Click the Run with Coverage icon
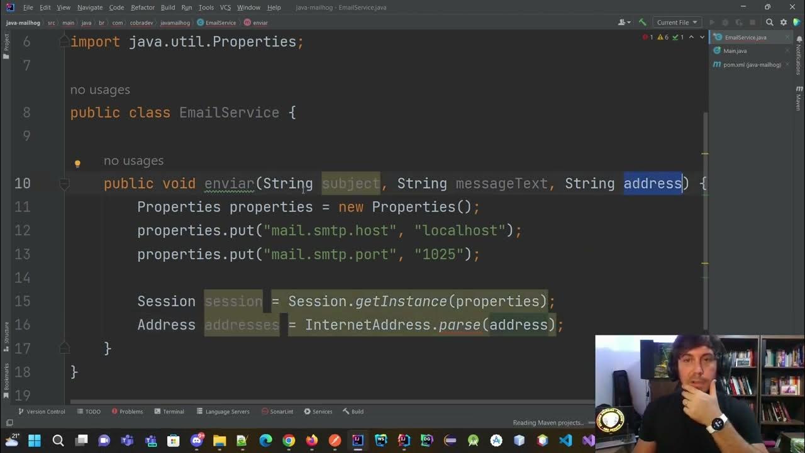Viewport: 805px width, 453px height. click(738, 23)
